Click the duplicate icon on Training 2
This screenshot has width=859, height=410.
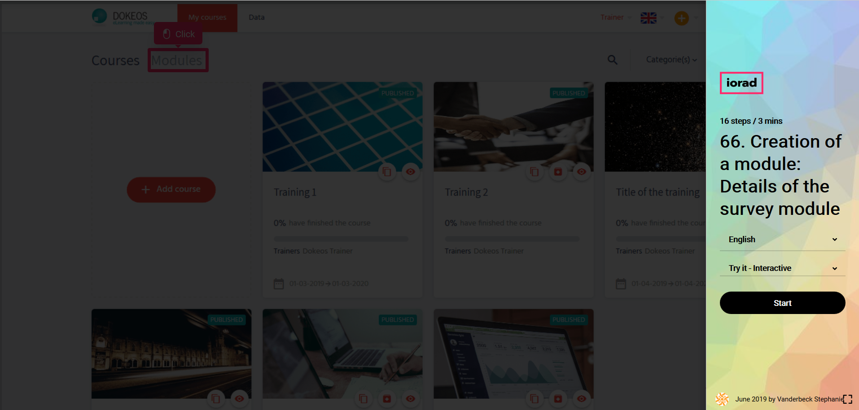point(534,172)
